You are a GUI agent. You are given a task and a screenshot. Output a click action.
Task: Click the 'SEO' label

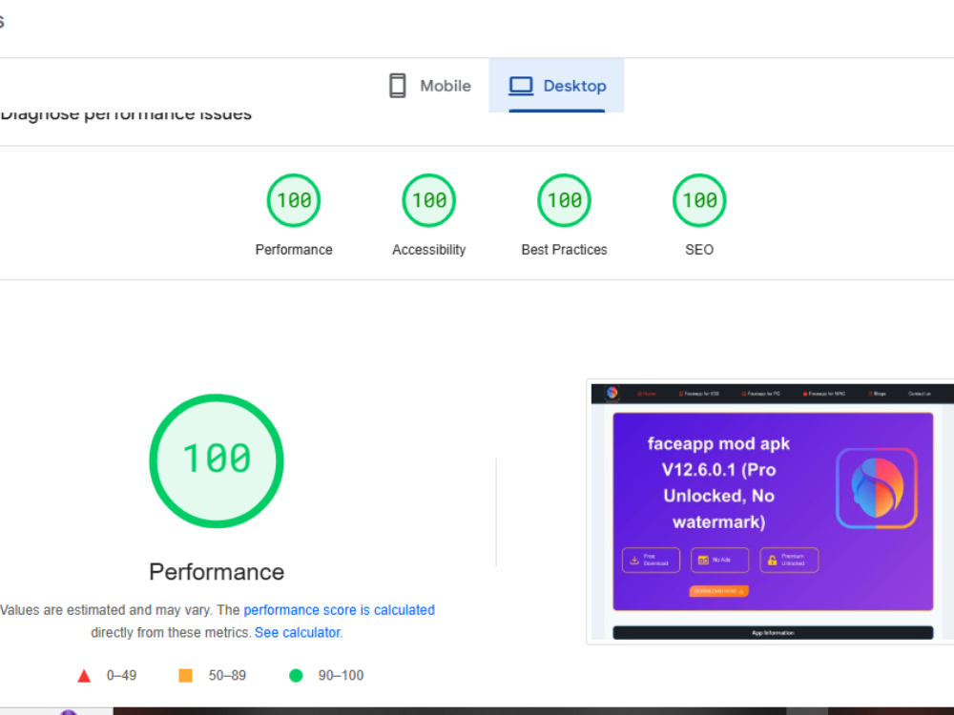tap(699, 250)
